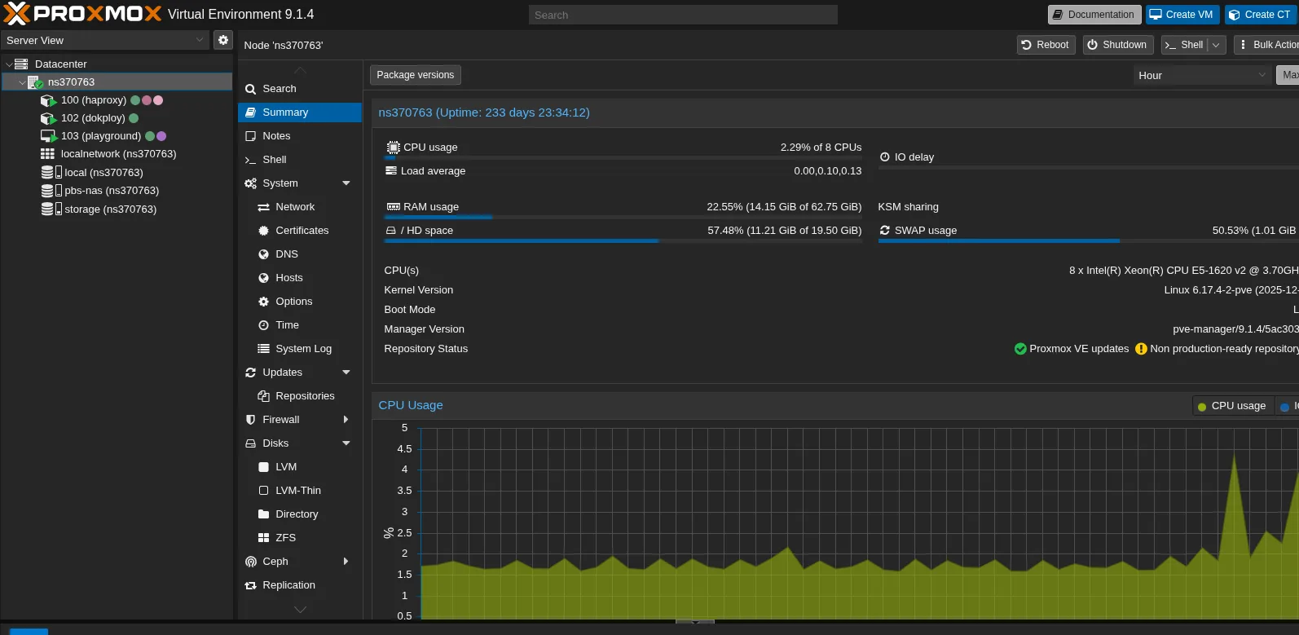Click the pbs-nas storage icon
This screenshot has height=635, width=1299.
coord(51,191)
